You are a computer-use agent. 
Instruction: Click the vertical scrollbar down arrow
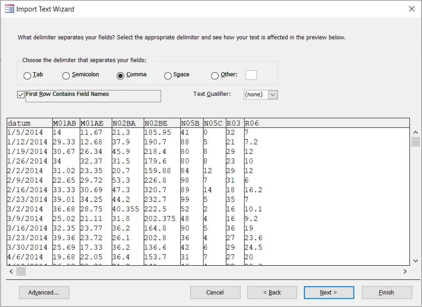[415, 261]
